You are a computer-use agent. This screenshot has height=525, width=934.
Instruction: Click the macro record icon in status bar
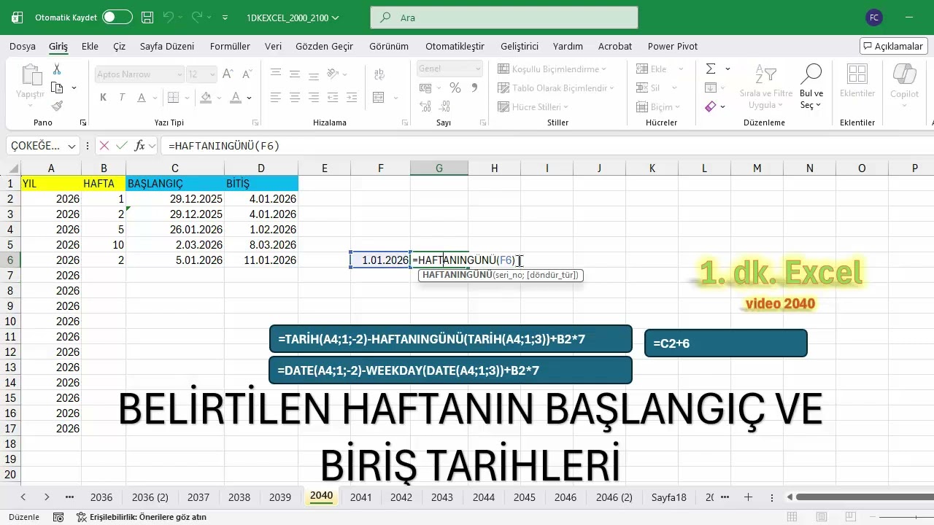click(x=58, y=517)
